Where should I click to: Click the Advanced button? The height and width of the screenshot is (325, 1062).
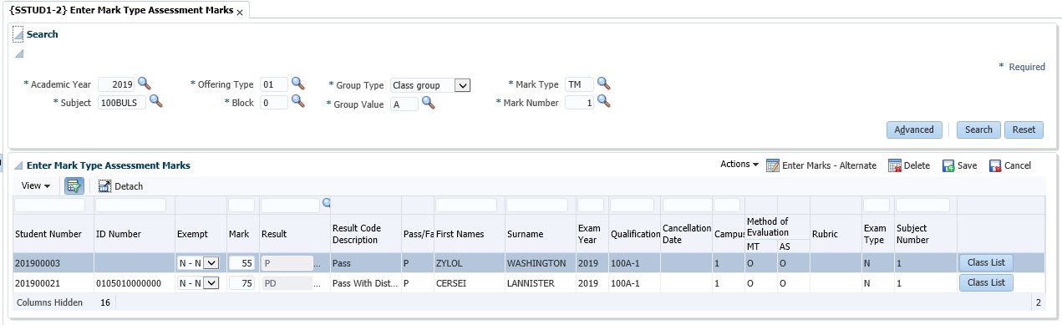tap(914, 129)
